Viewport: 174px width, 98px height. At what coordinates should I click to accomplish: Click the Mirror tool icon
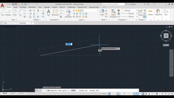pos(34,14)
